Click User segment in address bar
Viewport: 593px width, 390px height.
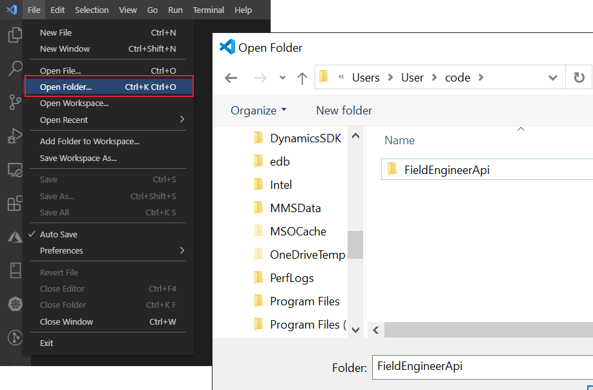pos(412,78)
